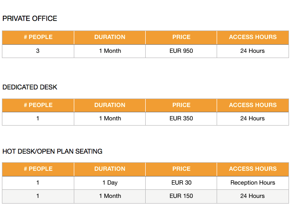Click the PRICE header in Dedicated Desk table
The height and width of the screenshot is (206, 299).
click(181, 105)
